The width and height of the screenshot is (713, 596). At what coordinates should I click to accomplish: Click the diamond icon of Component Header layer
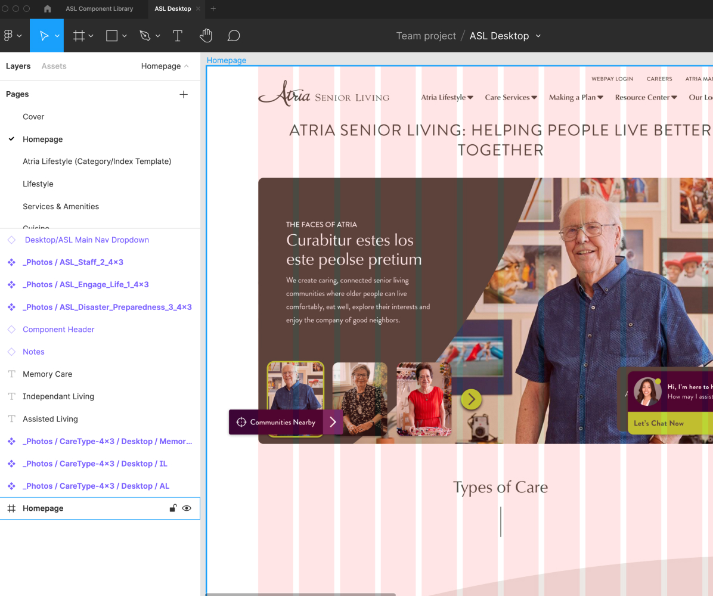[11, 329]
